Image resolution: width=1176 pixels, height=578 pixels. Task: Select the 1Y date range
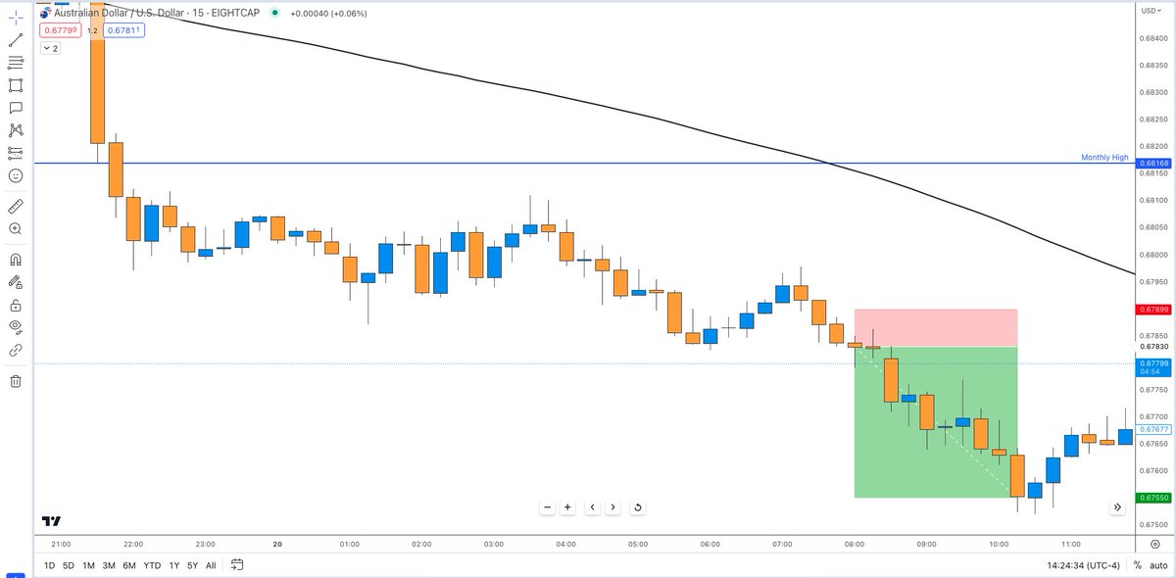point(174,565)
